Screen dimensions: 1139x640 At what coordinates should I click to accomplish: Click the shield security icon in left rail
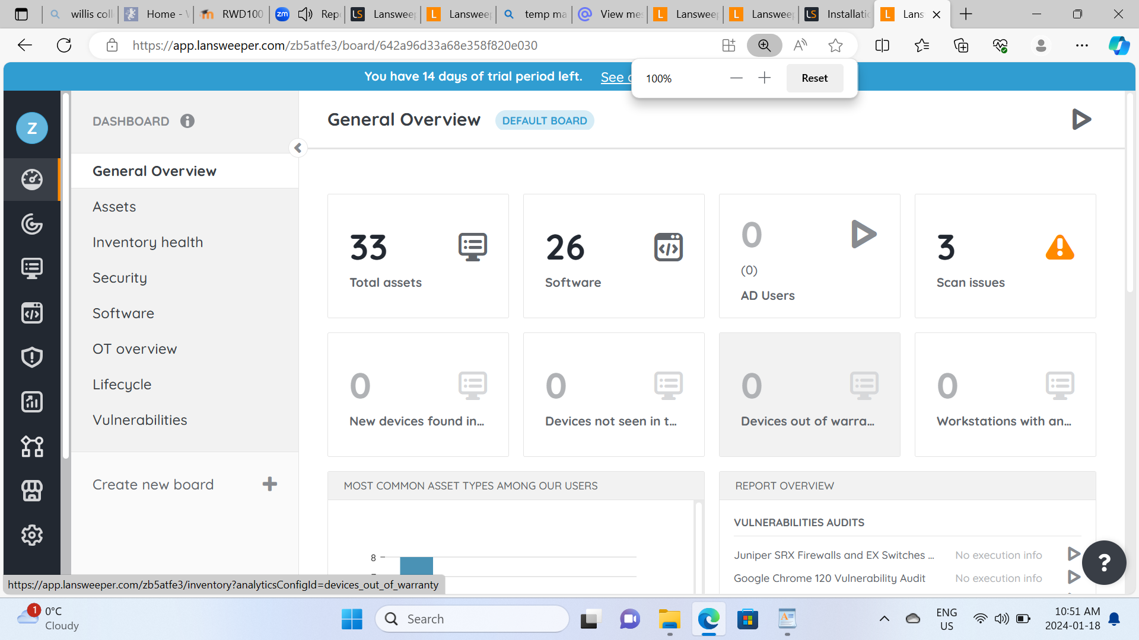tap(32, 357)
